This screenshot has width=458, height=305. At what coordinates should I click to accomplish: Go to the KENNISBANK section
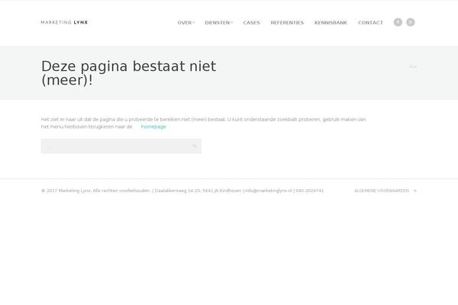(331, 23)
